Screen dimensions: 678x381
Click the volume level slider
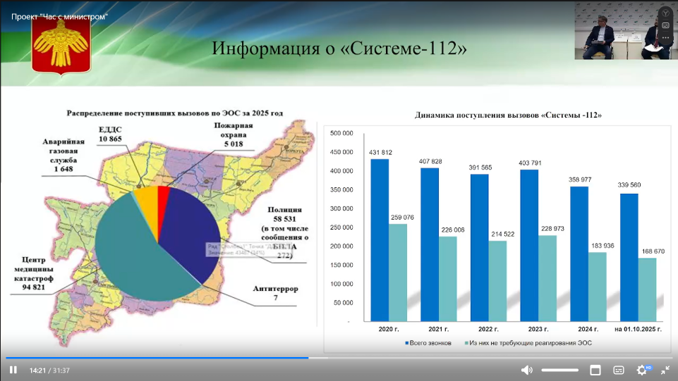click(559, 370)
